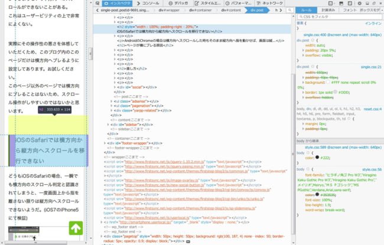Toggle selector highlighter for first div.post rule
The width and height of the screenshot is (384, 245).
313,40
